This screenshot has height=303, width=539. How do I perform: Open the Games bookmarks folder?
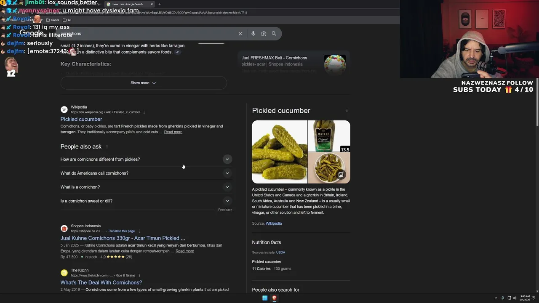53,20
